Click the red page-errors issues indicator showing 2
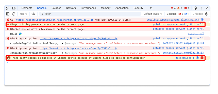218x94 pixels. tap(181, 14)
